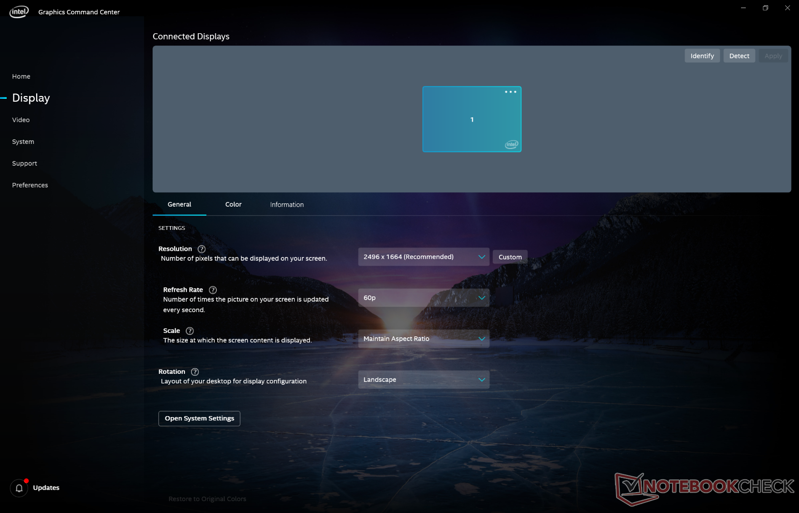Click the Updates label
The image size is (799, 513).
[46, 488]
